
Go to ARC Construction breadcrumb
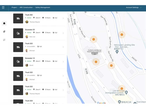(26, 8)
